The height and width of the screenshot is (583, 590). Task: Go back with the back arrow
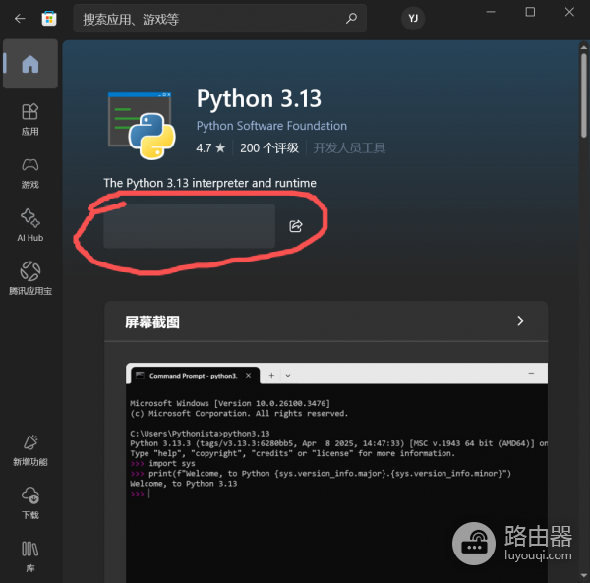[x=20, y=18]
